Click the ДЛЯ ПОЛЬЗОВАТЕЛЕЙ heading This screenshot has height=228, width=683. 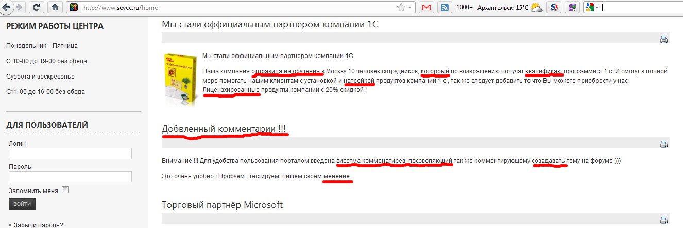pyautogui.click(x=47, y=125)
